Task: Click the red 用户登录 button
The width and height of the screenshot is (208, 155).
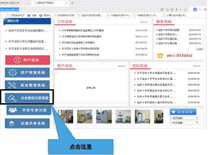Action: [x=28, y=60]
